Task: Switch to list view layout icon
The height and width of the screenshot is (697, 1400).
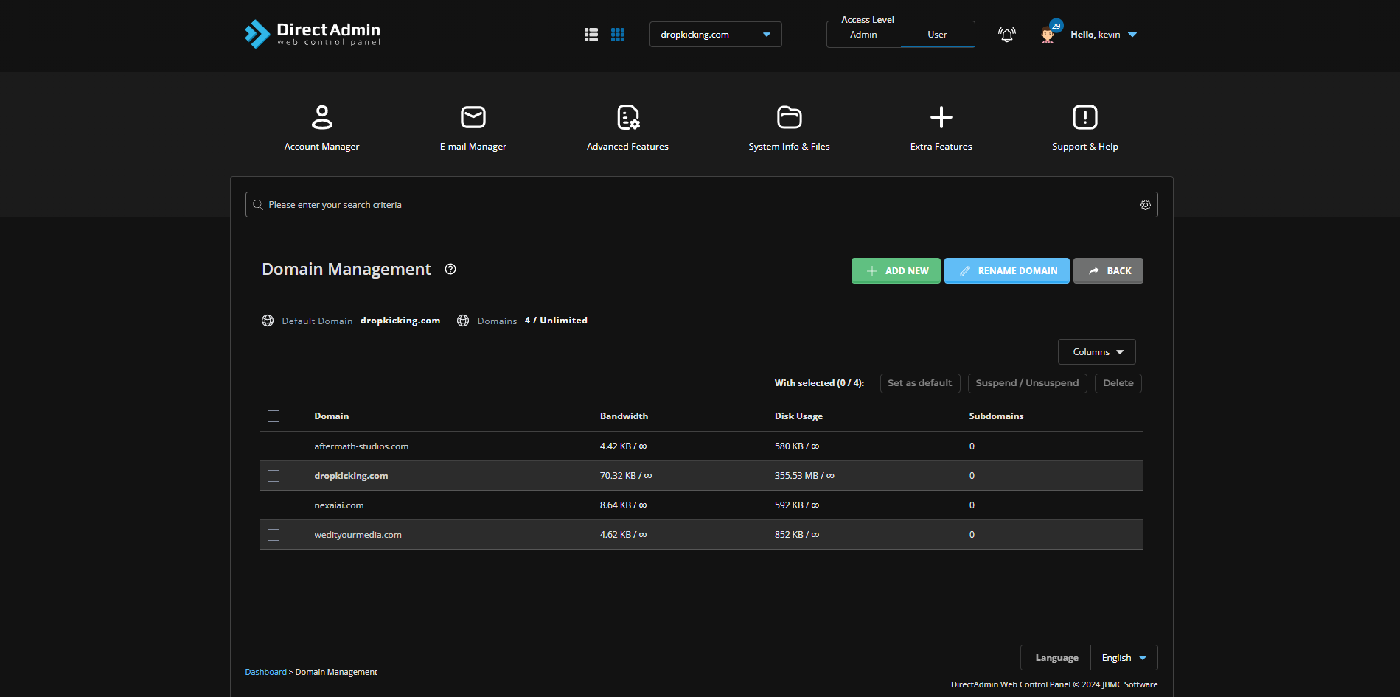Action: 591,35
